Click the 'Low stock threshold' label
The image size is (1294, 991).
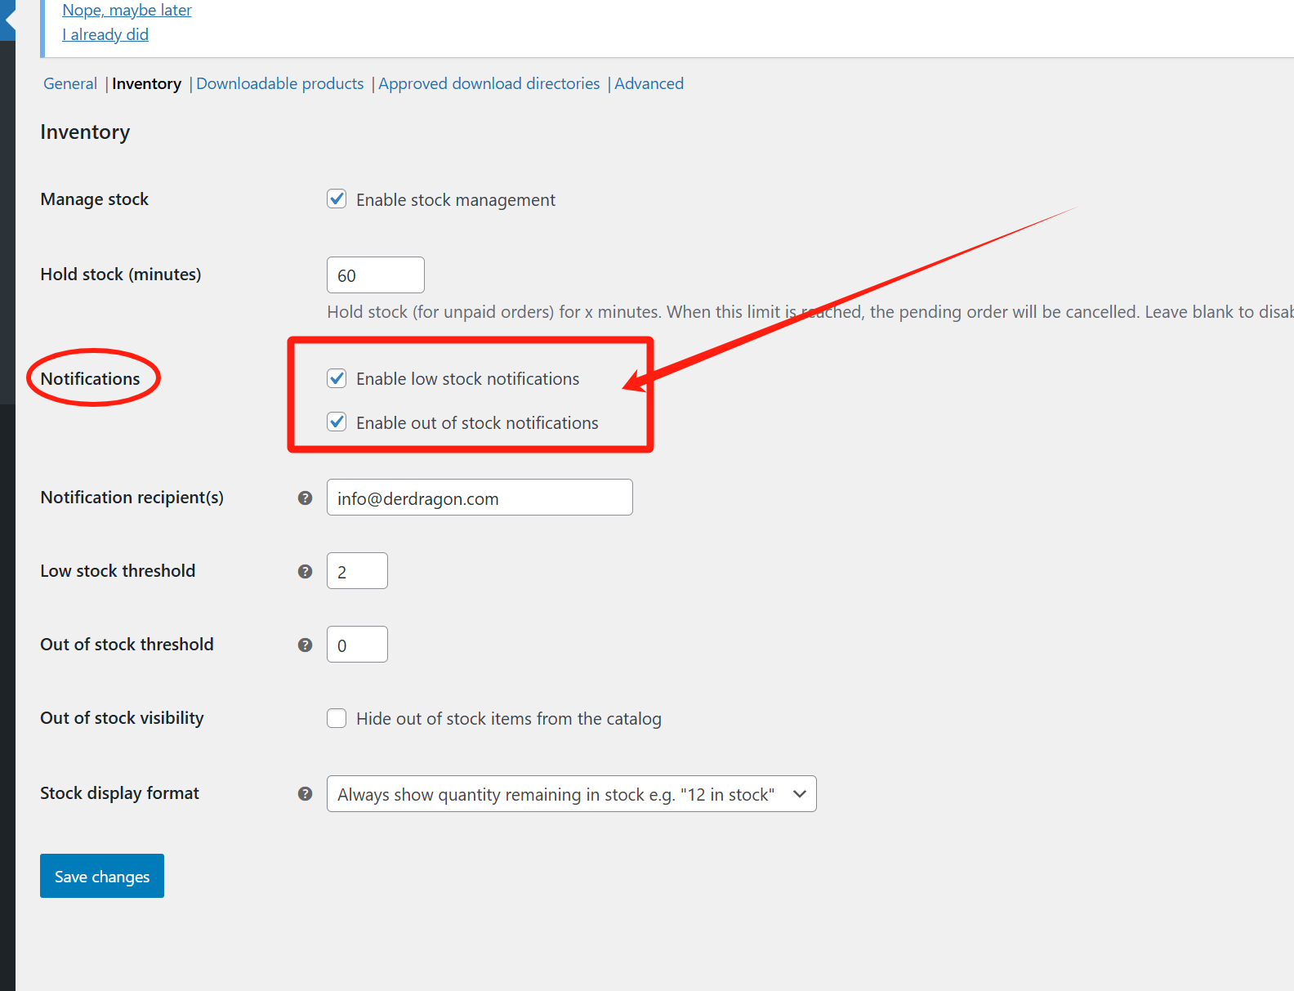(x=118, y=571)
